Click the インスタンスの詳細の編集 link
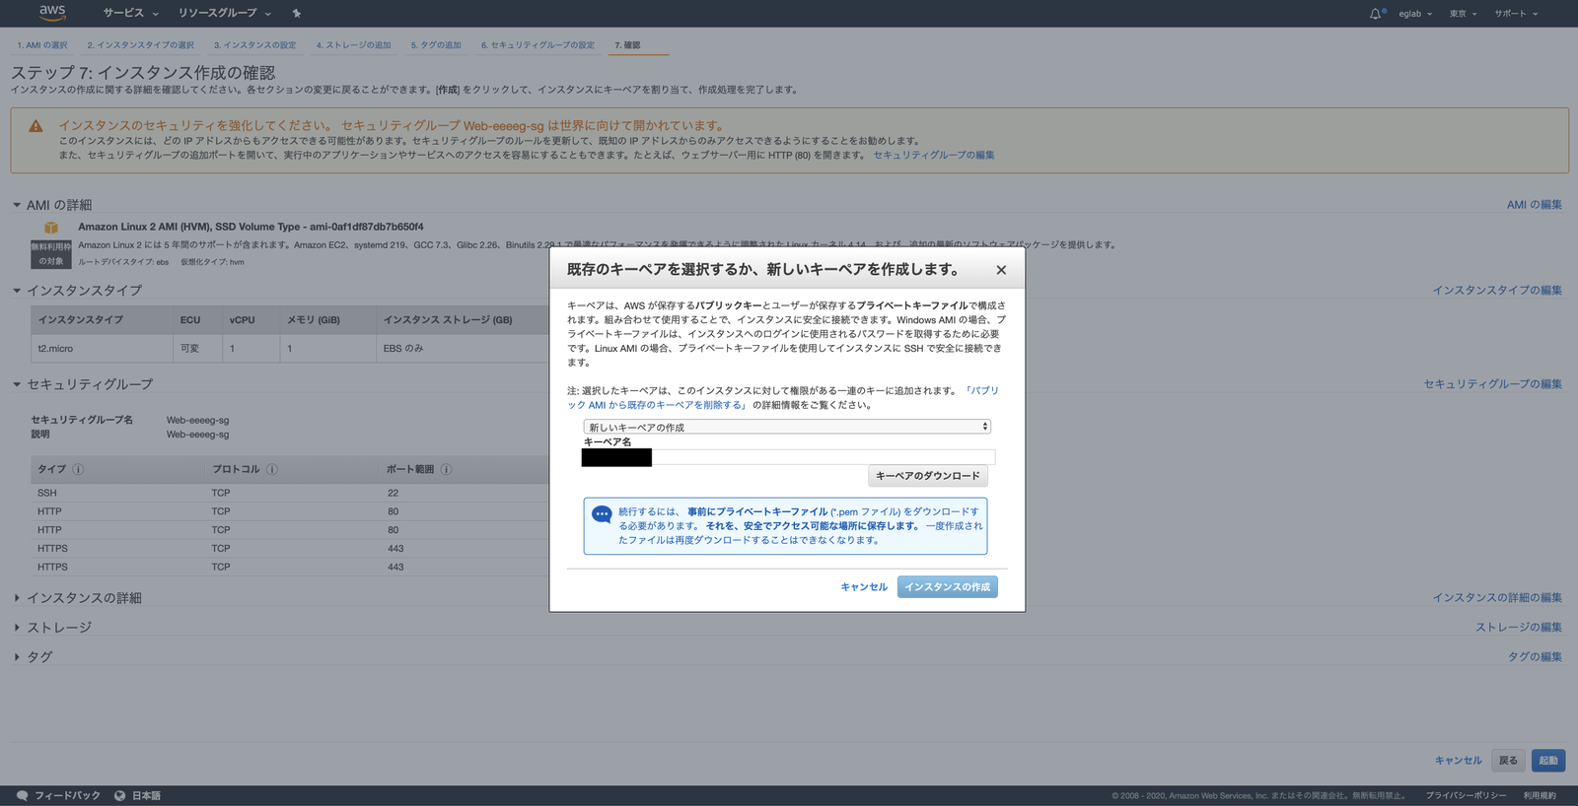The height and width of the screenshot is (806, 1578). pyautogui.click(x=1497, y=598)
